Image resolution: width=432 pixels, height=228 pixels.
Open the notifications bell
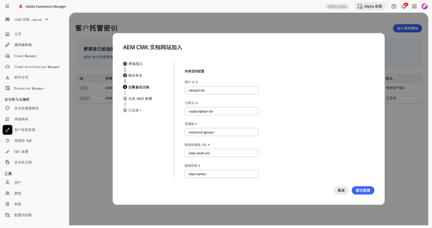[x=404, y=6]
